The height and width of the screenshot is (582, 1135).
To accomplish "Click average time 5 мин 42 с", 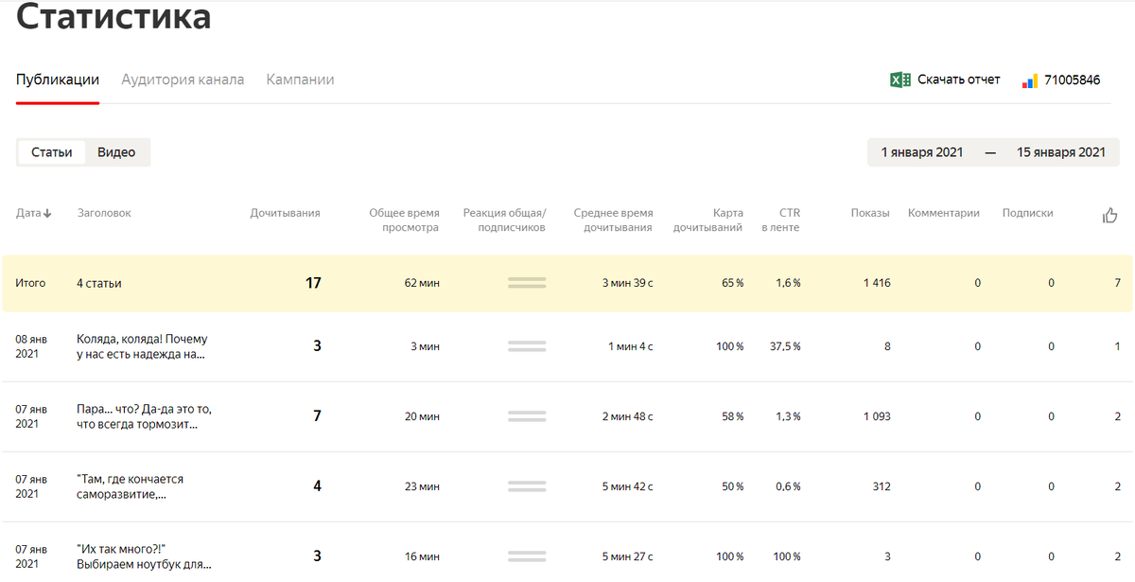I will 628,486.
